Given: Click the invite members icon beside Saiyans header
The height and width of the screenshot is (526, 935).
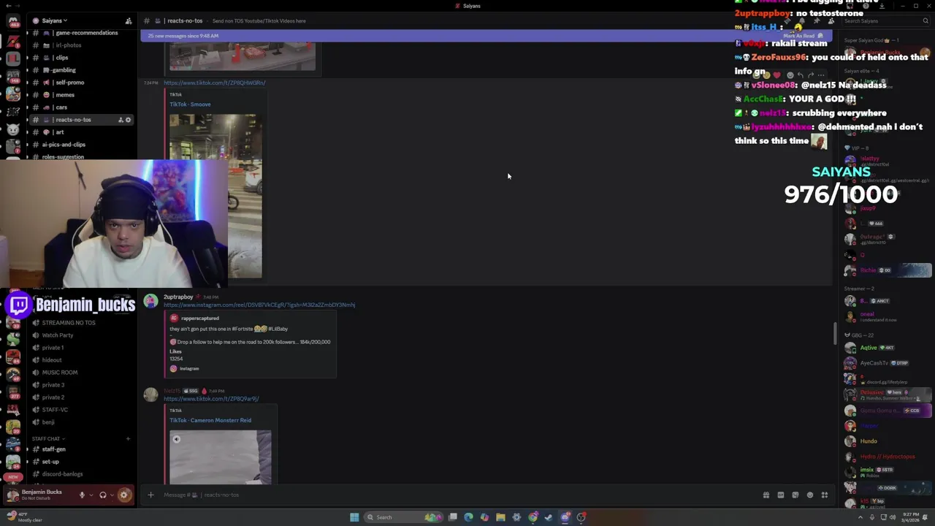Looking at the screenshot, I should tap(129, 20).
